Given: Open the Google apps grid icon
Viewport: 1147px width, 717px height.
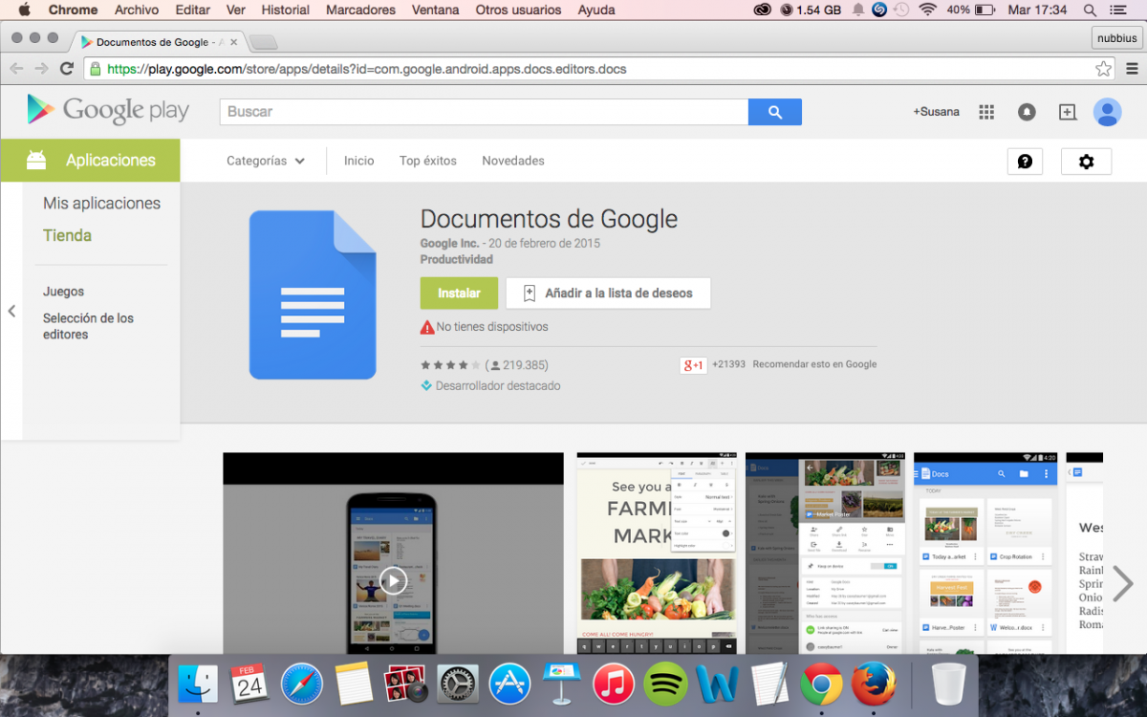Looking at the screenshot, I should click(x=986, y=112).
